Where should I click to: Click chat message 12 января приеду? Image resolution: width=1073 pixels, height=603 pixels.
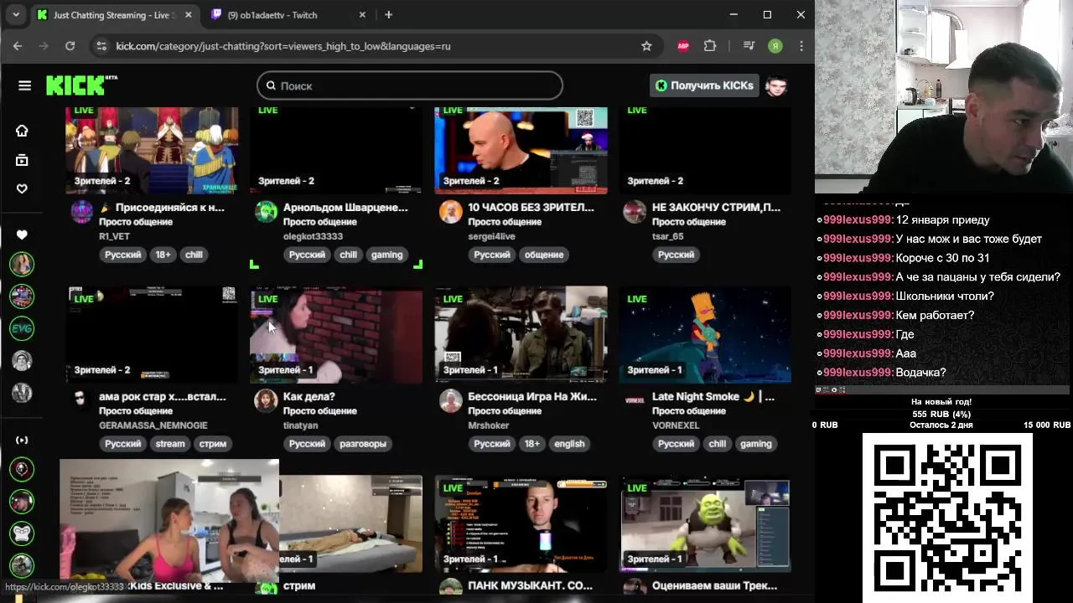pyautogui.click(x=943, y=219)
